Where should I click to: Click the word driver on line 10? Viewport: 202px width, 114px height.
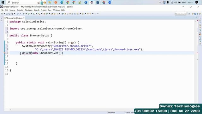click(27, 53)
